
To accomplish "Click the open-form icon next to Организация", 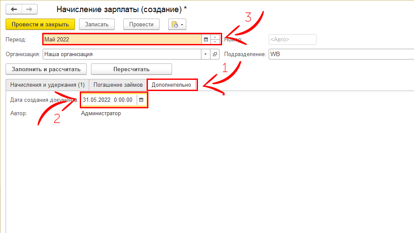I will 215,54.
